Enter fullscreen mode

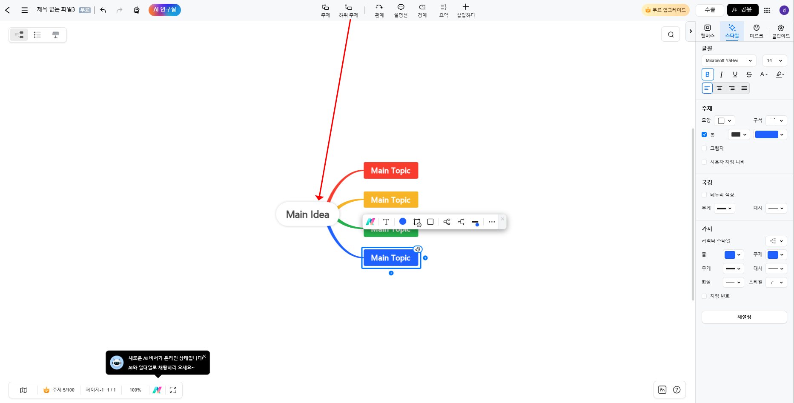tap(173, 390)
